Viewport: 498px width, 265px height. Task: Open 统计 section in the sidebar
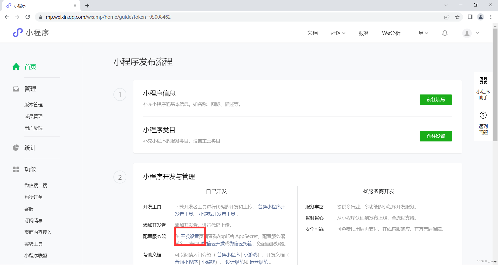pyautogui.click(x=30, y=148)
